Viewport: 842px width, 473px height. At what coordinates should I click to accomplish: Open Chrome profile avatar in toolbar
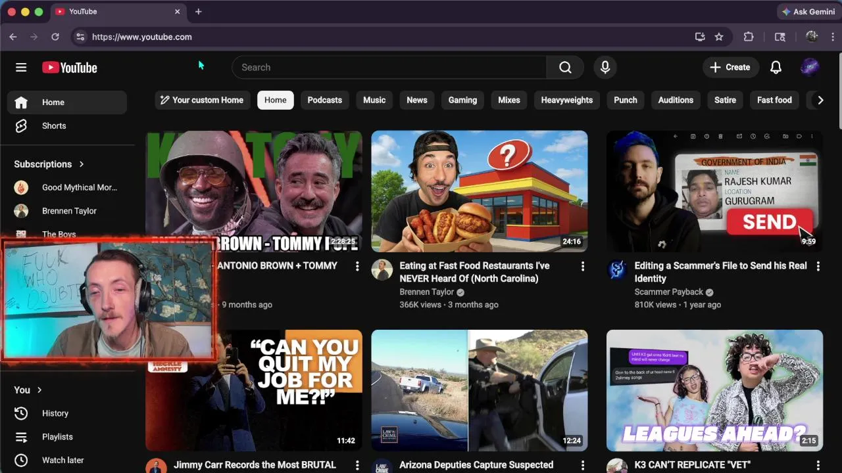pyautogui.click(x=812, y=37)
